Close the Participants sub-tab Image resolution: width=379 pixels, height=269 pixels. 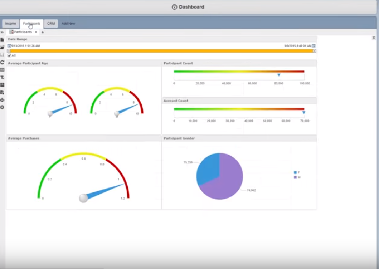coord(36,32)
